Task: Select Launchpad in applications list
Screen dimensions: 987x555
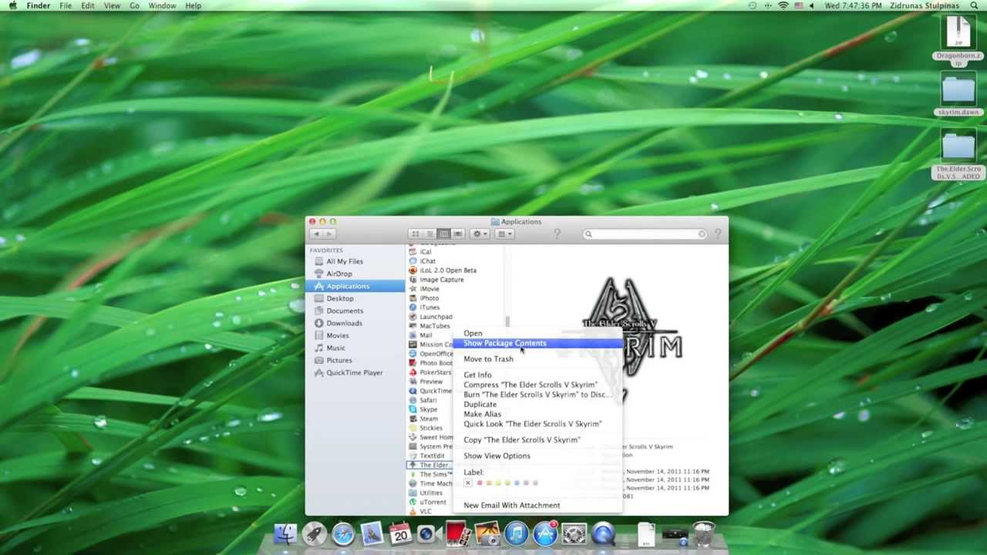Action: 430,317
